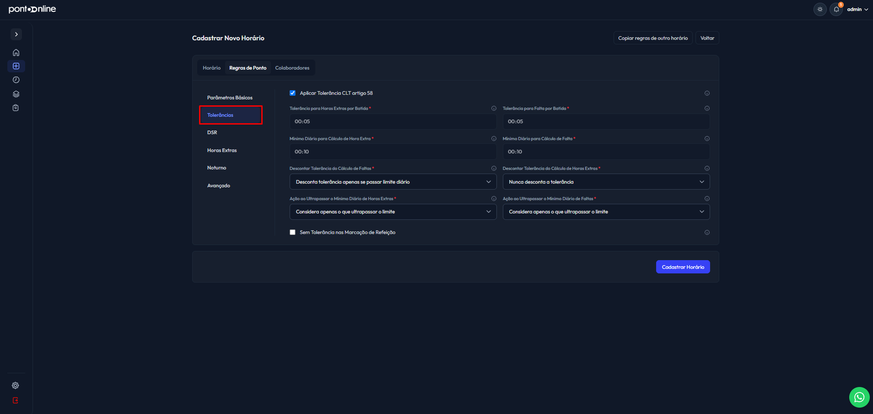
Task: Expand the sidebar with chevron button
Action: [x=16, y=34]
